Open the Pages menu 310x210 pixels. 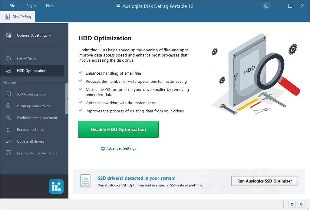31,5
